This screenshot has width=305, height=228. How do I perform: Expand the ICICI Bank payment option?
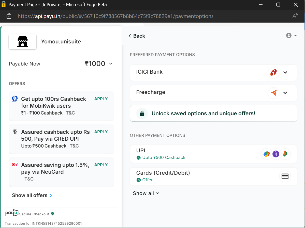[x=285, y=73]
